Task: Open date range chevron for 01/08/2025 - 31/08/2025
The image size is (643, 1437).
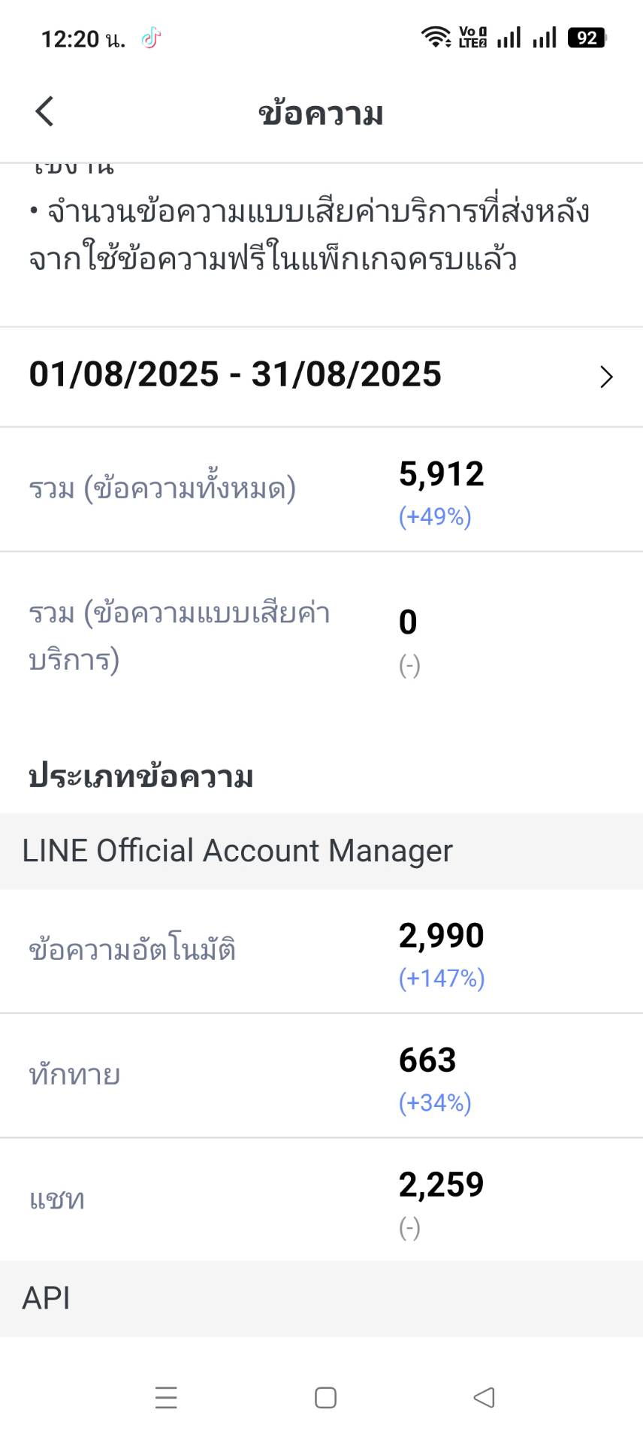Action: [606, 377]
